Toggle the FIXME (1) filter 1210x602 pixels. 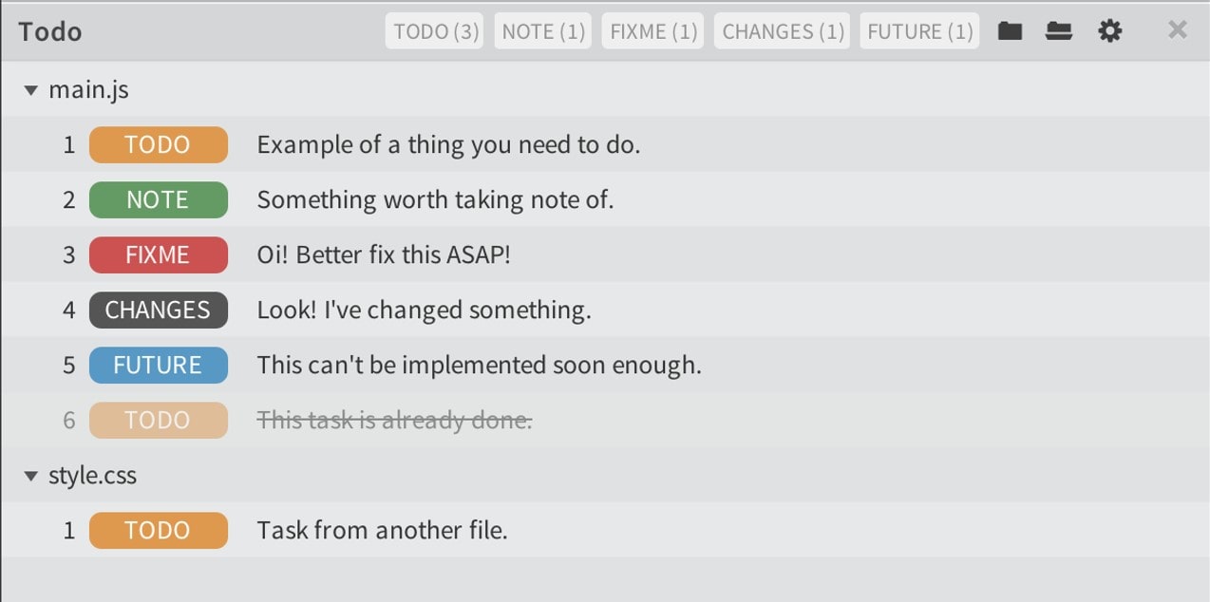click(652, 30)
